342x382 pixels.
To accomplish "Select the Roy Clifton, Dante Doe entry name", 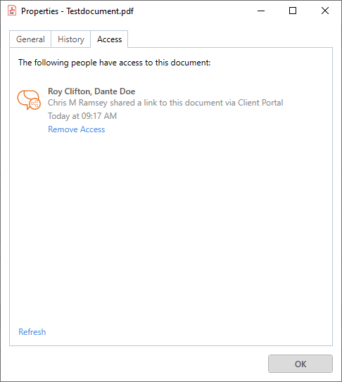I will pos(91,91).
